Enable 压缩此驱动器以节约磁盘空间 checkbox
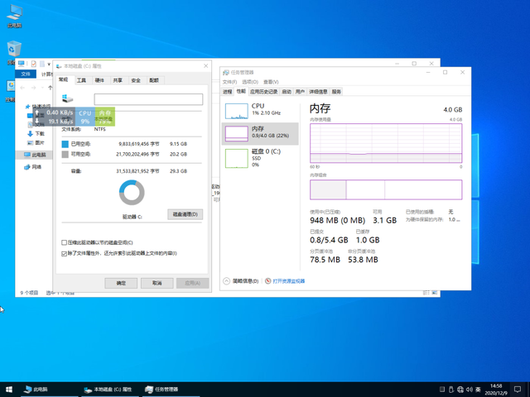The image size is (530, 397). click(x=65, y=243)
